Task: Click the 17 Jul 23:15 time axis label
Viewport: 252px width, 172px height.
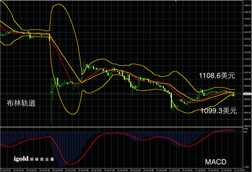Action: [x=5, y=170]
